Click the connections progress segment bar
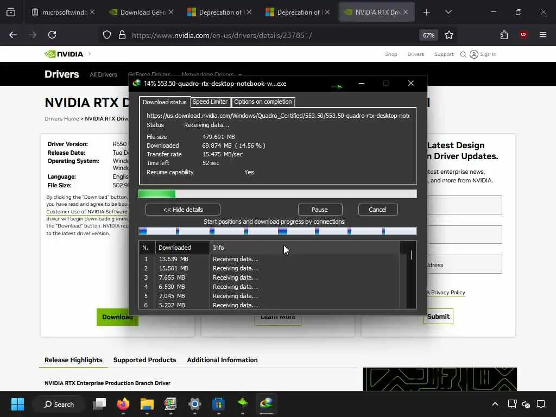 click(x=277, y=231)
